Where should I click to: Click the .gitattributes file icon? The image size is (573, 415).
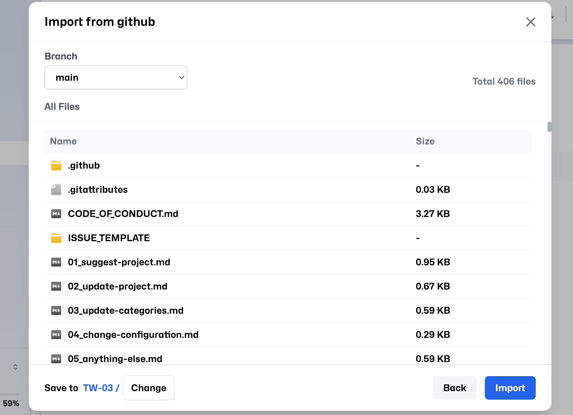[56, 190]
